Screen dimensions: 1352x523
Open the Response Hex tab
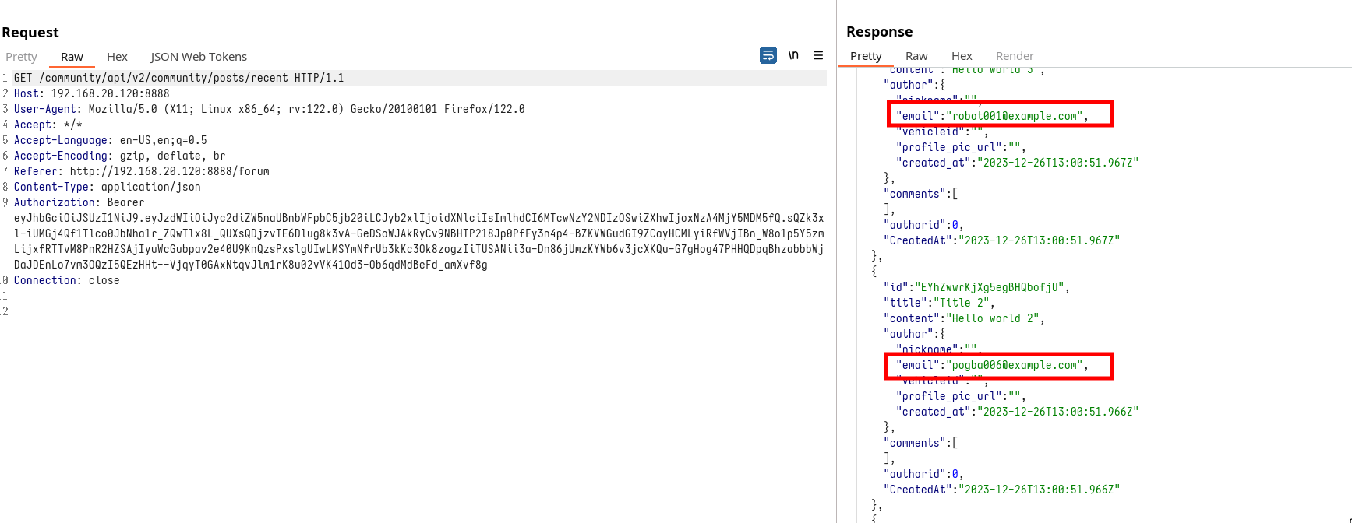[x=962, y=56]
